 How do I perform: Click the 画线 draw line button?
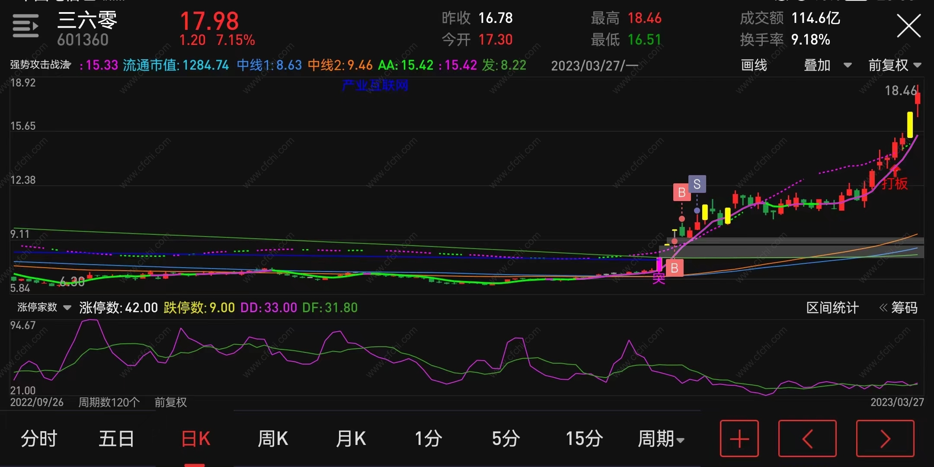[754, 65]
